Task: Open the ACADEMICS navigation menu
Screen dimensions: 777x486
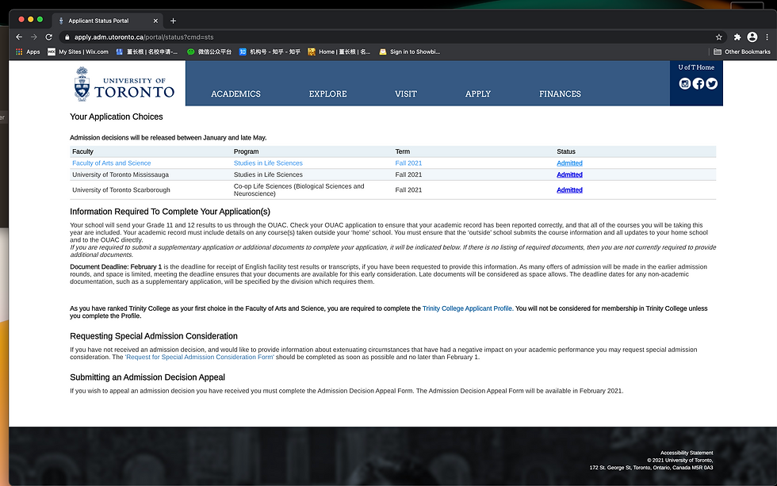Action: (236, 94)
